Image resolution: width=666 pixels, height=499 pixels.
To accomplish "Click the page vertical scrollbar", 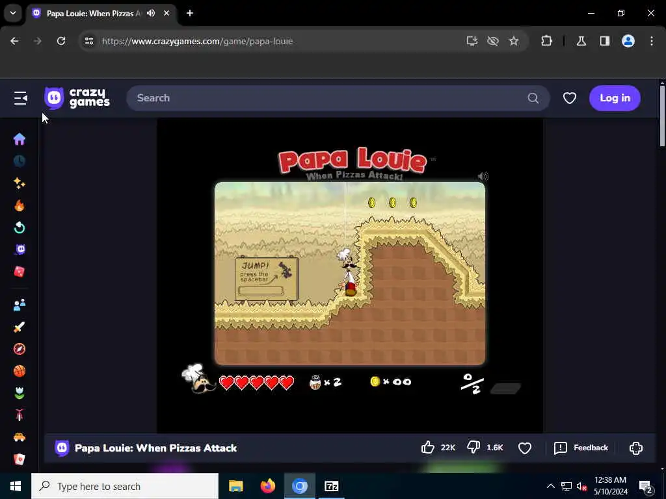I will [662, 116].
